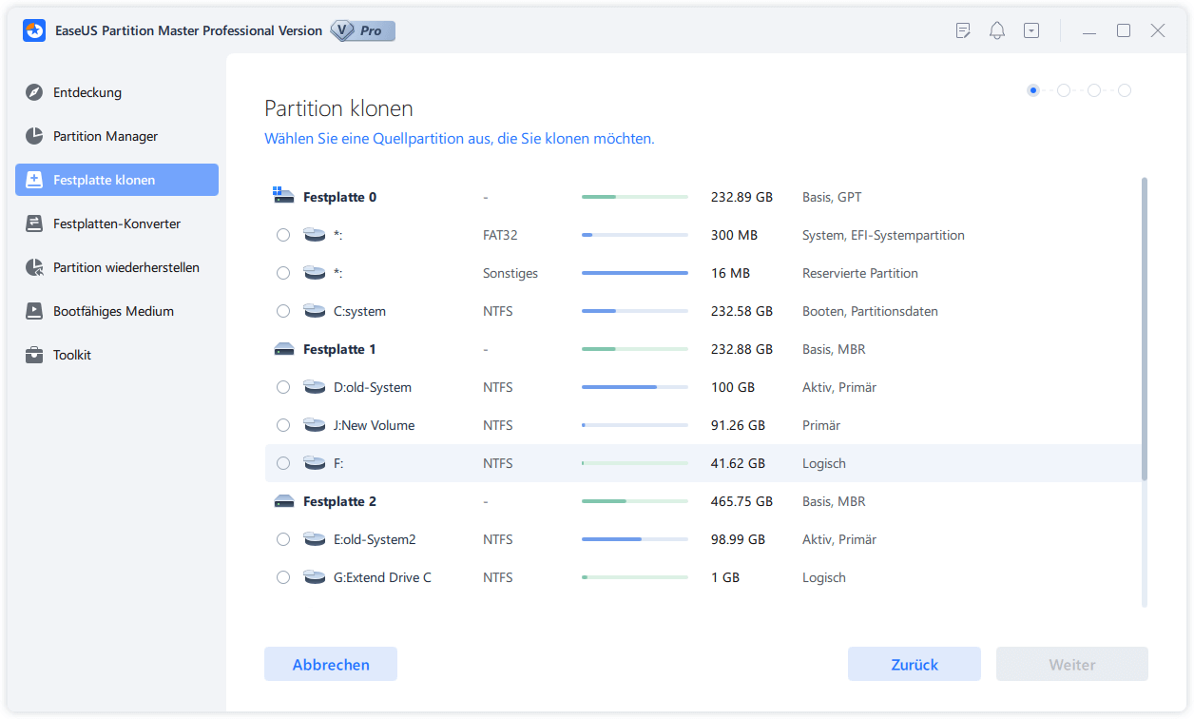The image size is (1194, 719).
Task: Click the EaseUS app logo
Action: tap(34, 30)
